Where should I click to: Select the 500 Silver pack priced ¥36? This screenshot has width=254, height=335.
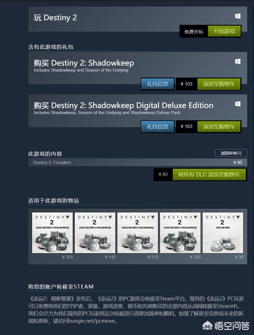pos(223,233)
